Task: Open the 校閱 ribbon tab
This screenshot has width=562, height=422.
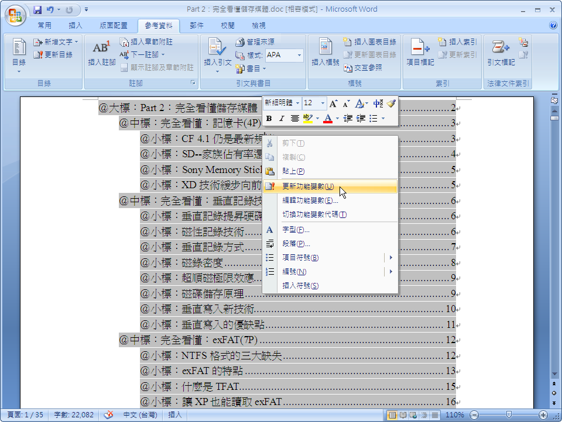Action: pos(228,25)
